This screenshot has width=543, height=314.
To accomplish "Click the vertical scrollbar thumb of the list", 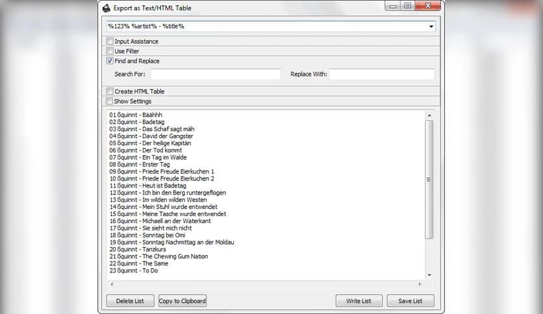I will [429, 180].
